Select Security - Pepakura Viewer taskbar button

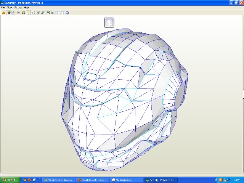point(160,180)
